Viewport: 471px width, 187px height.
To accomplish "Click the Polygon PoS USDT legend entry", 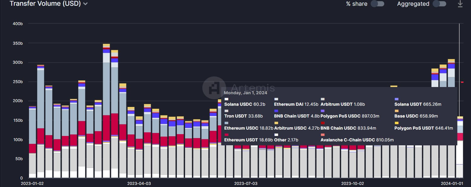I will coord(424,128).
